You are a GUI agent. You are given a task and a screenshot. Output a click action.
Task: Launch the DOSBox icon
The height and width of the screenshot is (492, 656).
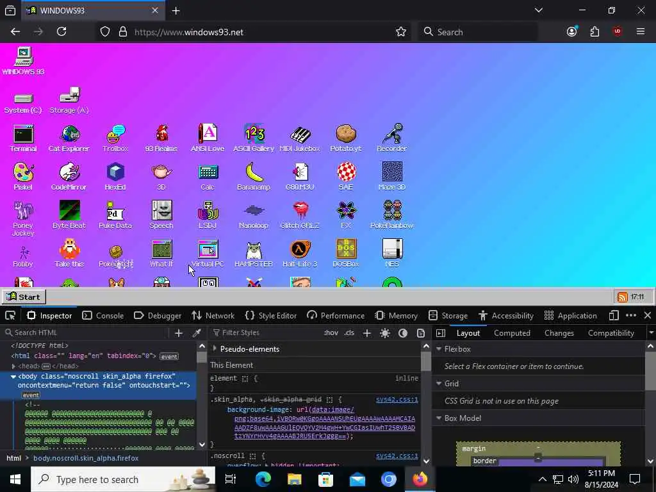click(x=346, y=253)
